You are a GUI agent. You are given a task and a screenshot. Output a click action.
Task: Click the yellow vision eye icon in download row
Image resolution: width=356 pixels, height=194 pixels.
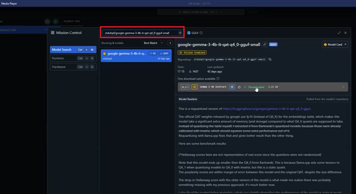click(195, 87)
